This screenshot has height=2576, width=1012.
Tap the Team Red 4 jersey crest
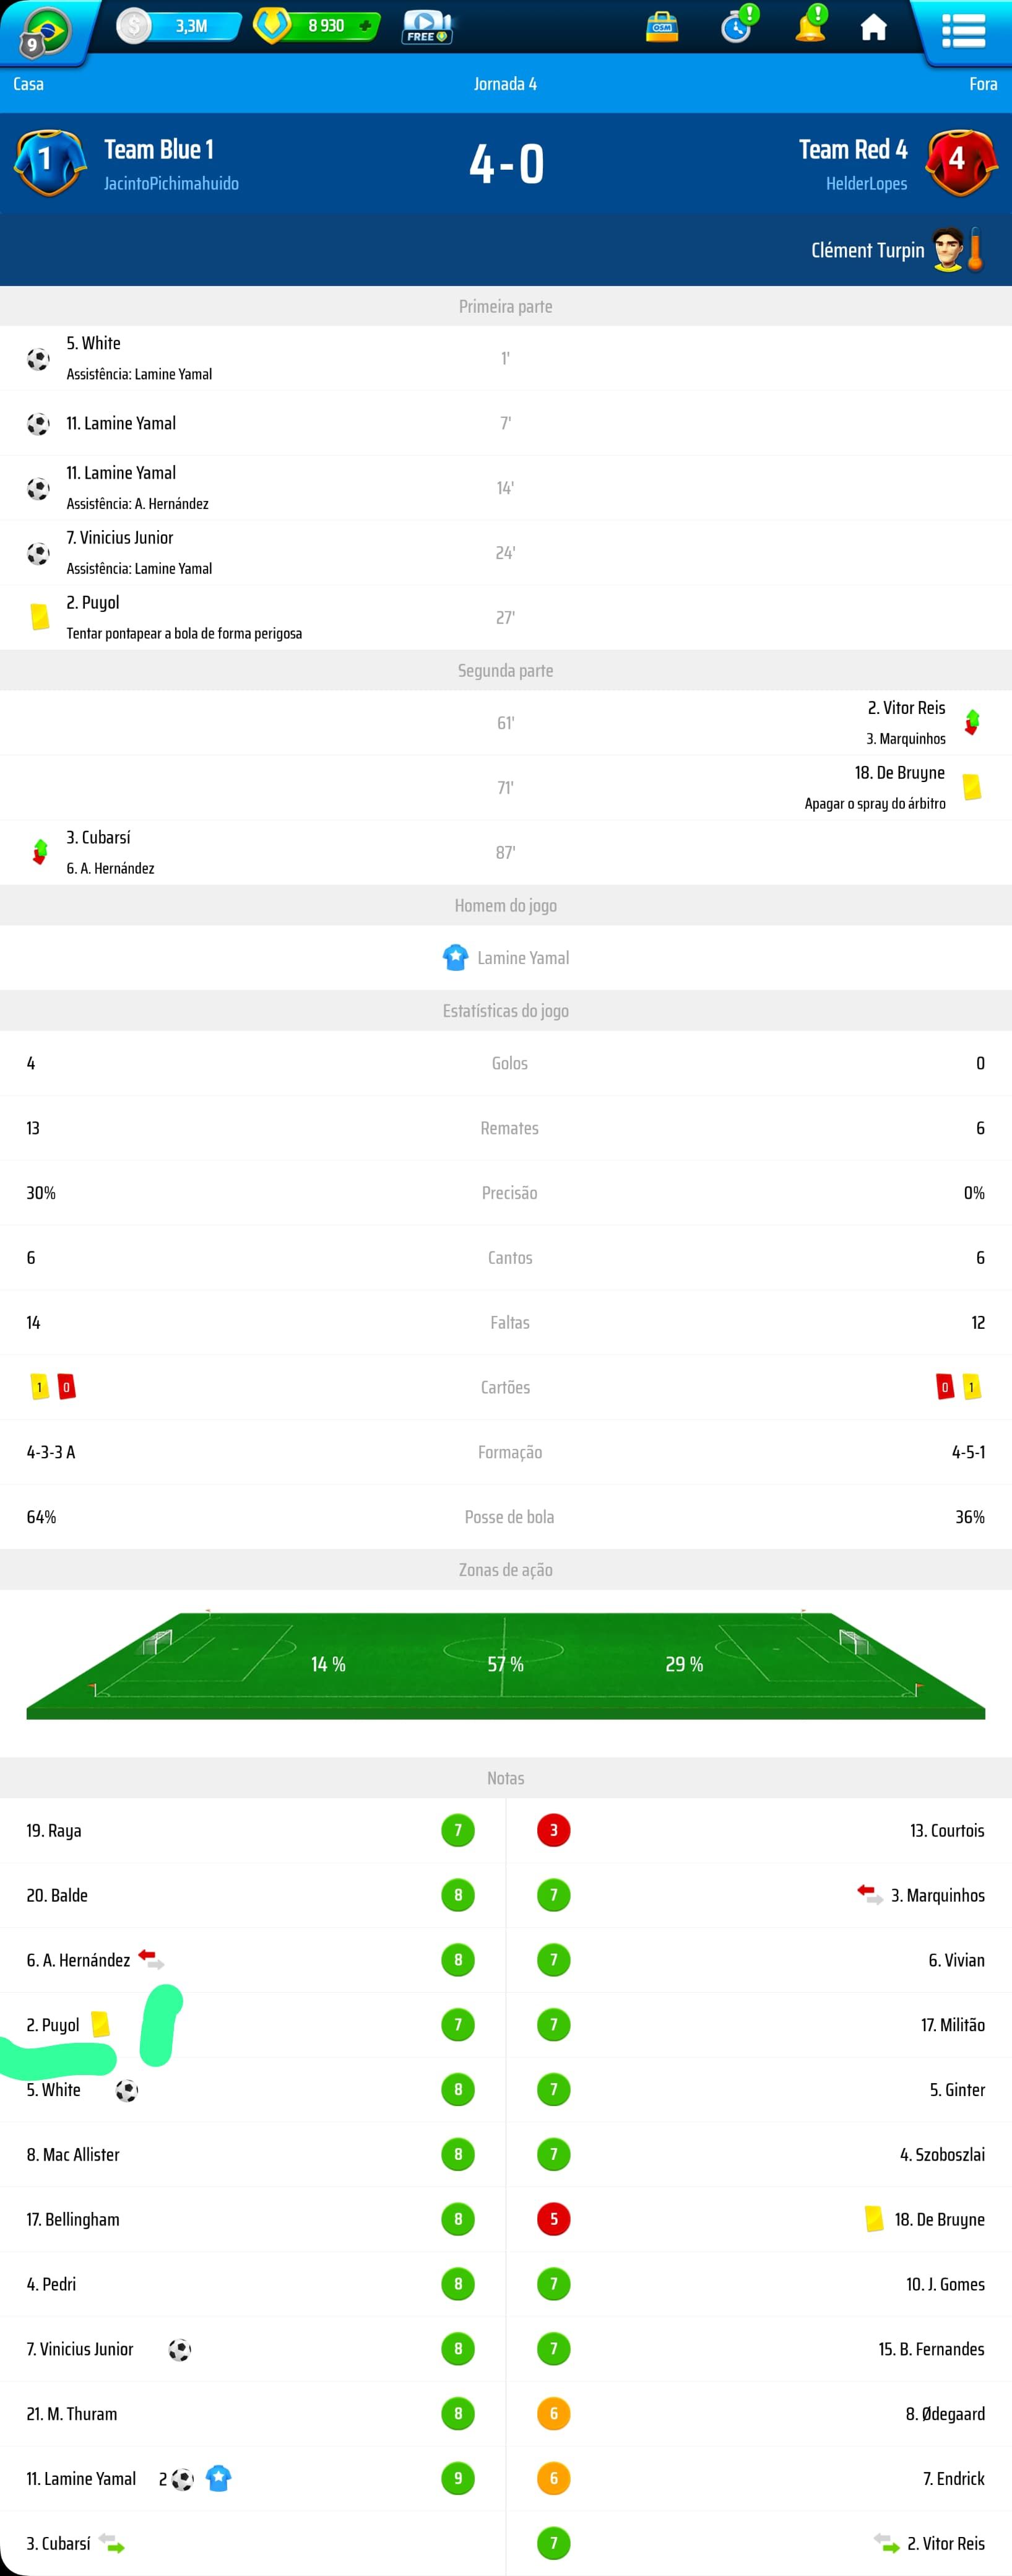pos(959,162)
